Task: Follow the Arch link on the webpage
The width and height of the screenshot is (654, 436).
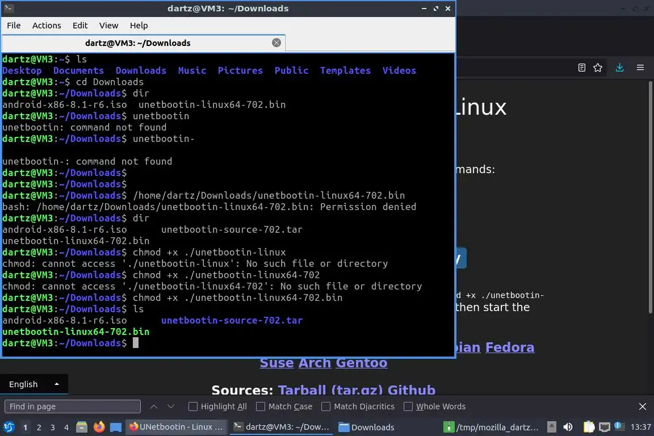Action: pyautogui.click(x=315, y=363)
